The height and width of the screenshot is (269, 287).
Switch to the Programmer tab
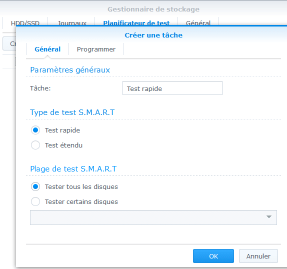pos(96,49)
